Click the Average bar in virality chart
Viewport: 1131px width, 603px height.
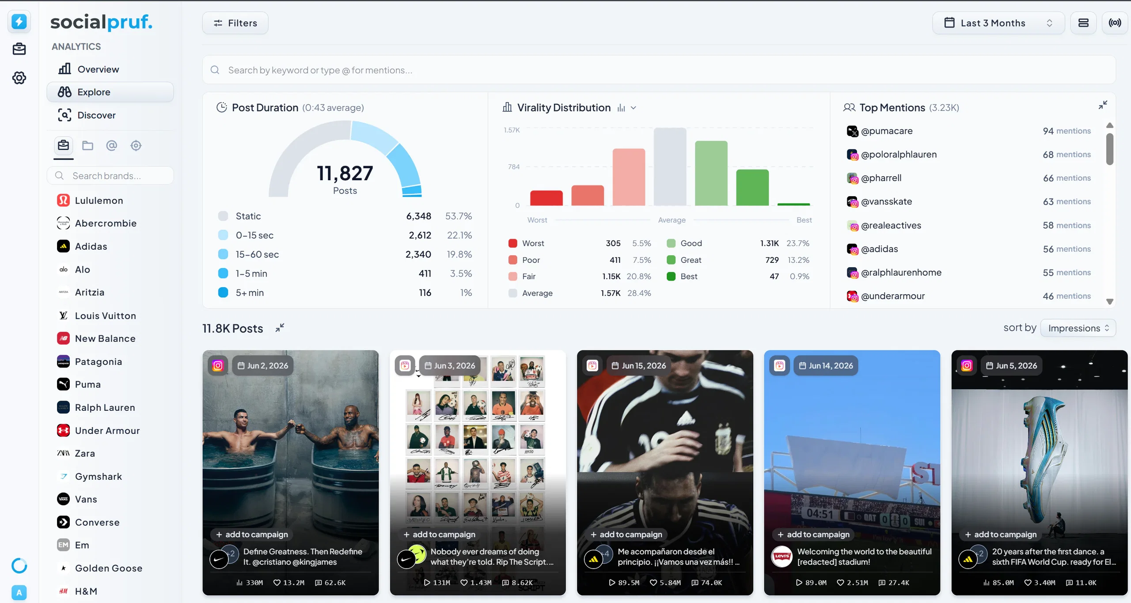tap(670, 167)
